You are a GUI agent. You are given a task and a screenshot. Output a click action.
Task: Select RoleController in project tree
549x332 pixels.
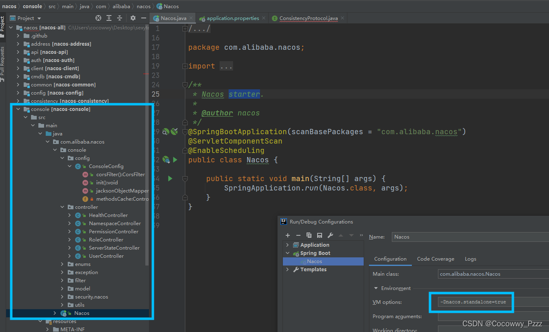tap(106, 240)
